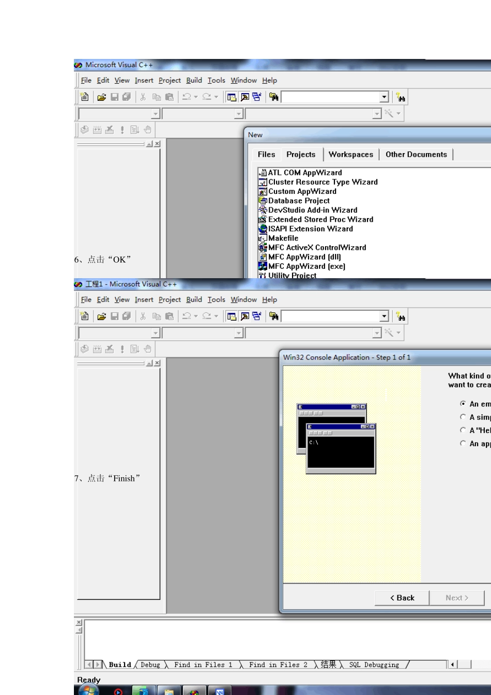Expand Redo history arrow in 工程1 window
Viewport: 491px width, 695px height.
click(x=216, y=316)
